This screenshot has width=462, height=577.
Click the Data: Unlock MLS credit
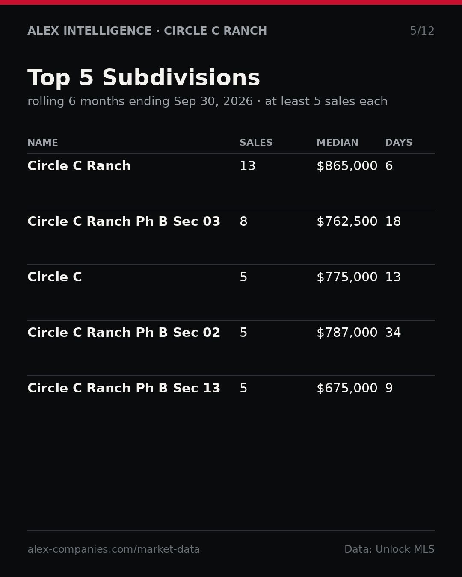coord(389,550)
